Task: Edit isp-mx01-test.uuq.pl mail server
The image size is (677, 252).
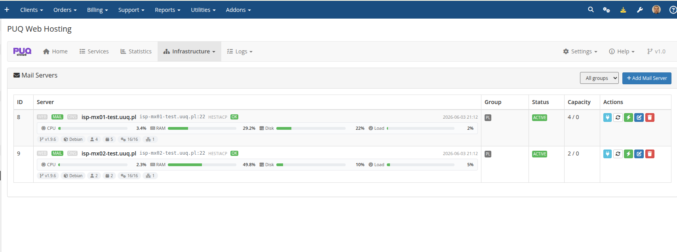Action: pyautogui.click(x=639, y=117)
